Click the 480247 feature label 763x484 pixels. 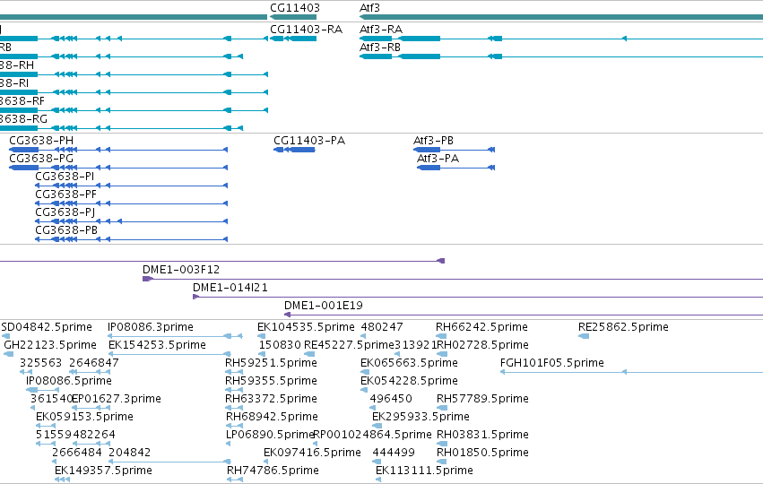[x=382, y=327]
